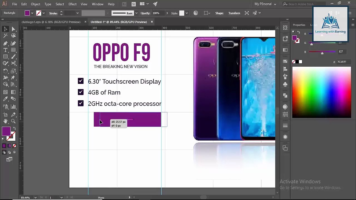Select the Rectangle tool
The width and height of the screenshot is (356, 200).
(x=5, y=57)
